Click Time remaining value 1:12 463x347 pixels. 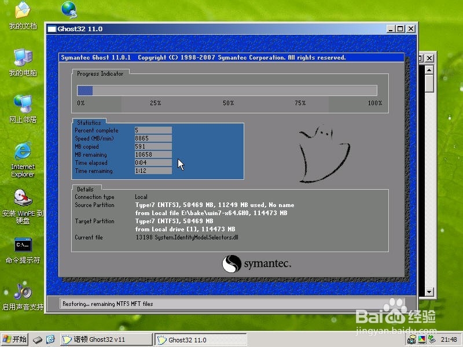pyautogui.click(x=153, y=171)
